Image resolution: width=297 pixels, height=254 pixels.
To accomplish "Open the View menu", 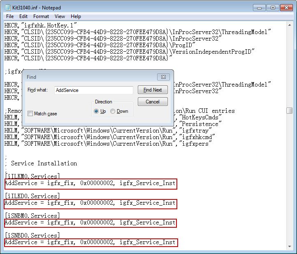I will pos(60,16).
